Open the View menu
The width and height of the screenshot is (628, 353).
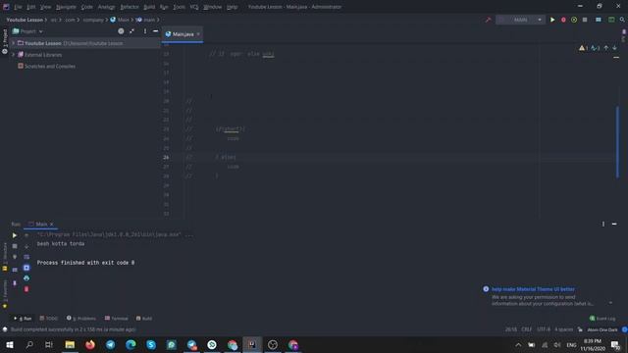pos(46,7)
